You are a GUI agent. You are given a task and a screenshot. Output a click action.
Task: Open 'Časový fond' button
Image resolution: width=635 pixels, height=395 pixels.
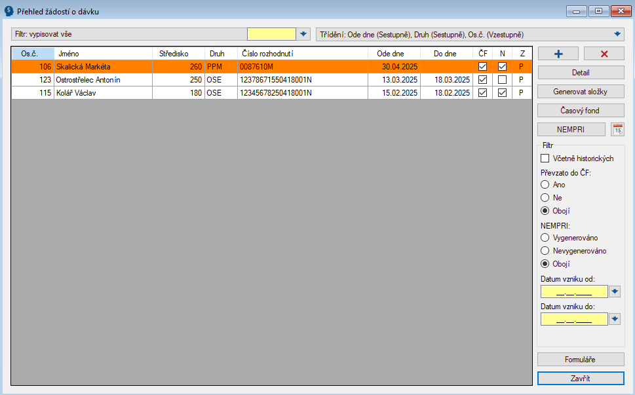coord(580,110)
